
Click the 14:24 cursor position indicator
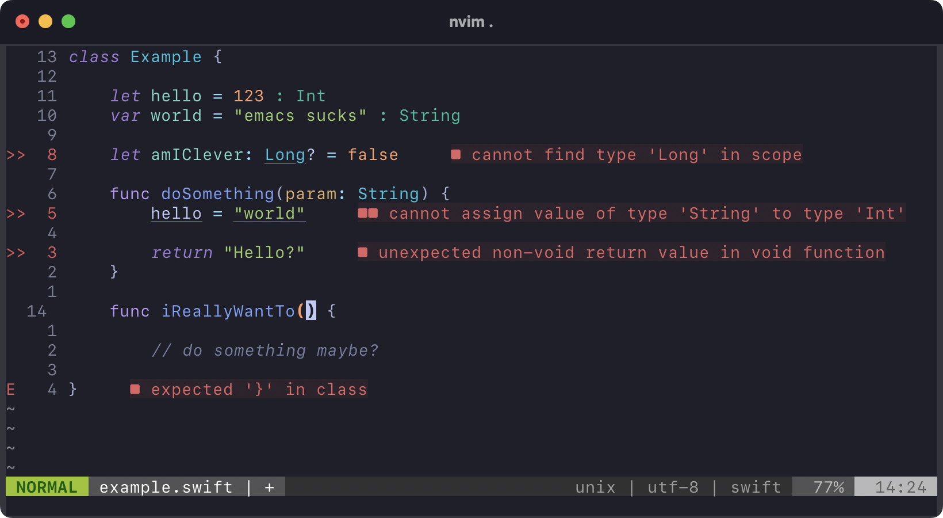900,487
